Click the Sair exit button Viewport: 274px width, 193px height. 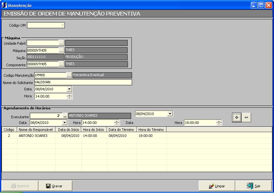(x=253, y=186)
